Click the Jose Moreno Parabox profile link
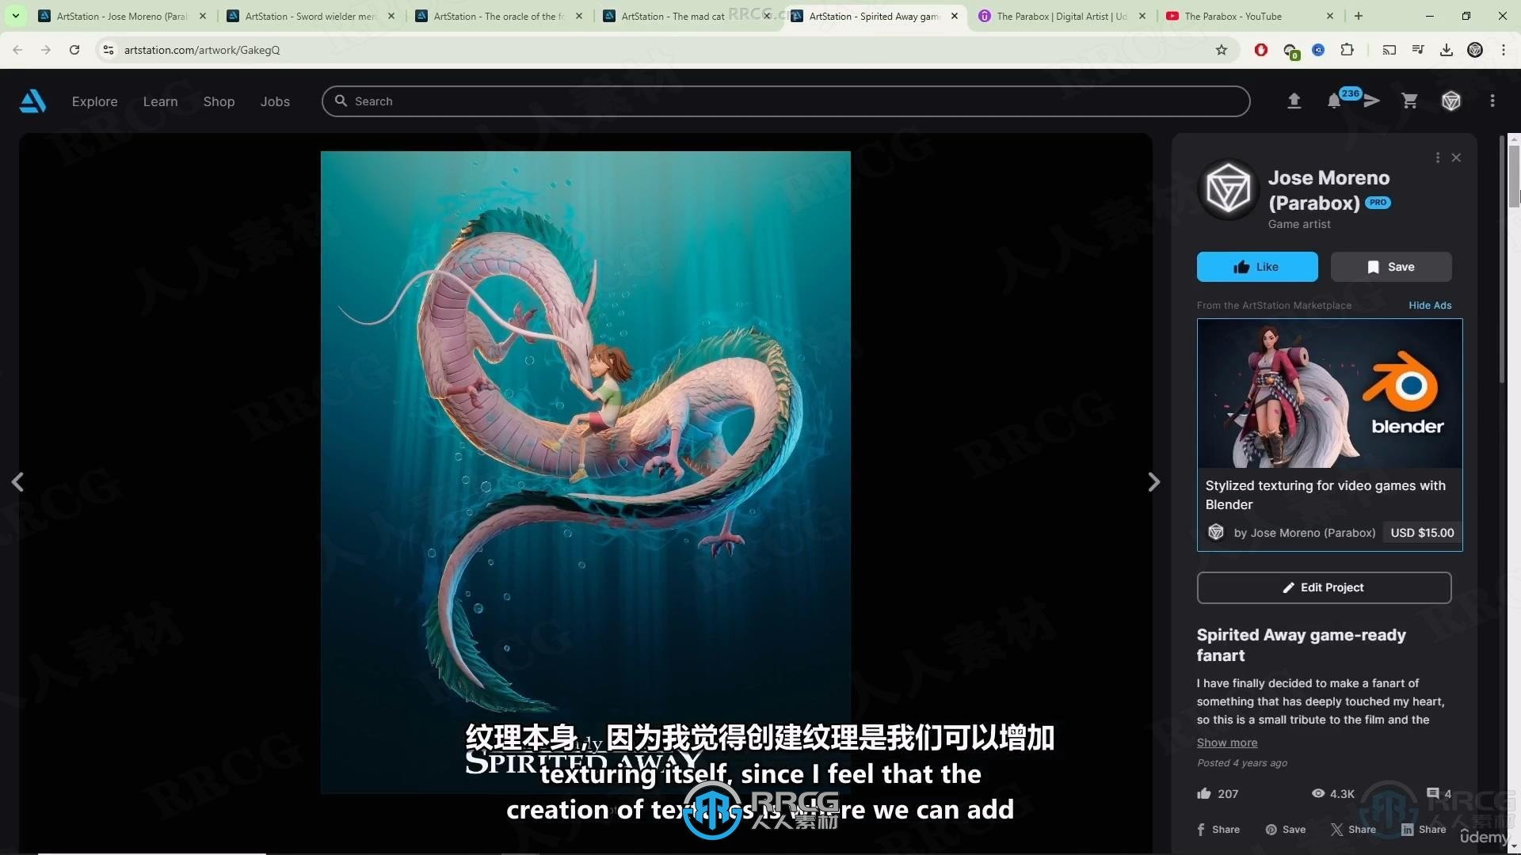The height and width of the screenshot is (855, 1521). (x=1328, y=189)
